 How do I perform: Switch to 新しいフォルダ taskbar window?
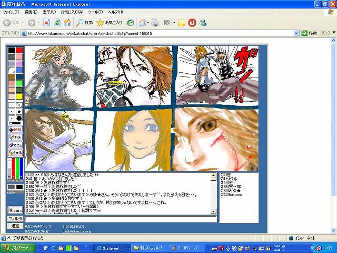click(148, 248)
